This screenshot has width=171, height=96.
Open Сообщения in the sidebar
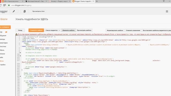coord(3,35)
